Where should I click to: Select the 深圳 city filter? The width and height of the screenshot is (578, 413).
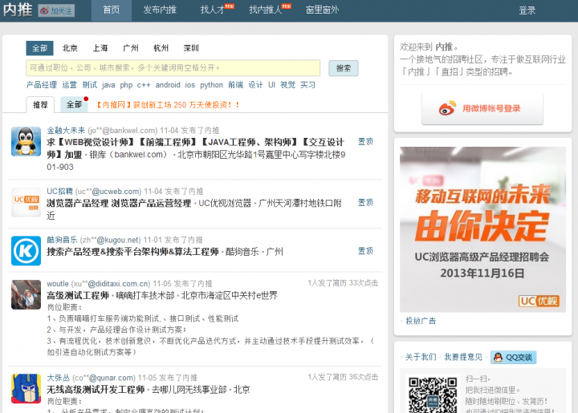tap(191, 48)
